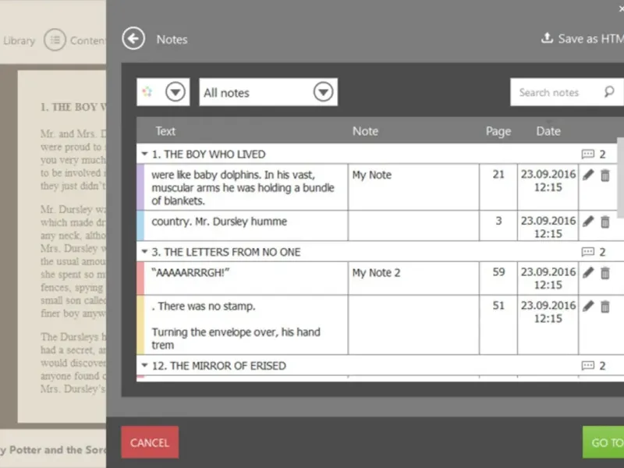
Task: Open Library in the reader toolbar
Action: (18, 41)
